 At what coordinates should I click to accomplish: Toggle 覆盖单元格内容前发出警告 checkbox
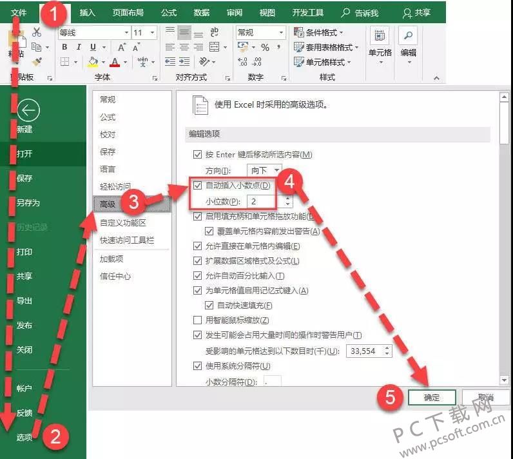click(x=209, y=231)
